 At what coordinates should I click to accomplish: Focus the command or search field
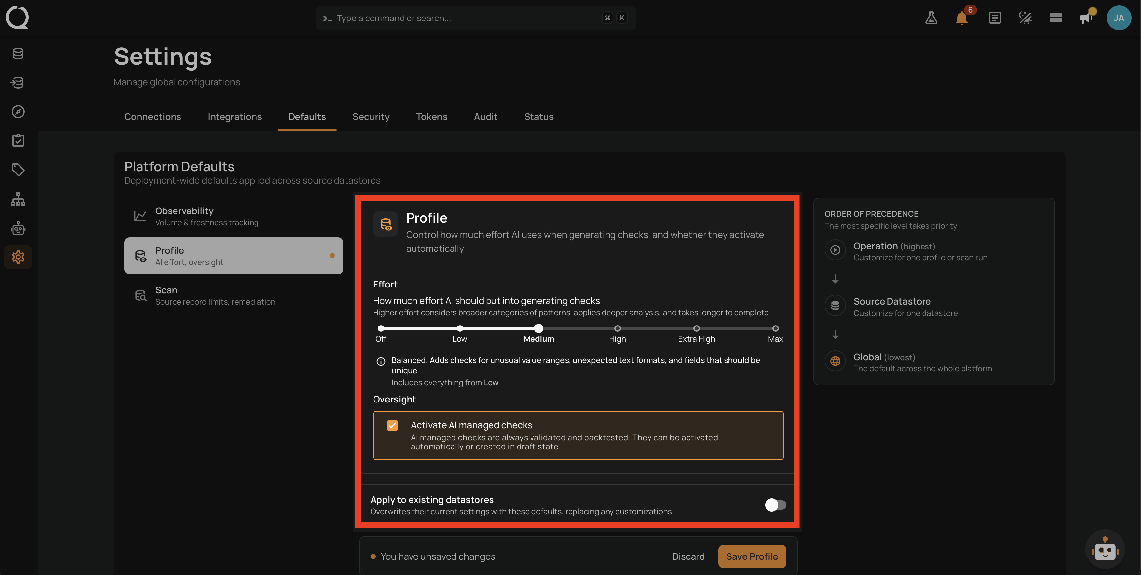476,18
